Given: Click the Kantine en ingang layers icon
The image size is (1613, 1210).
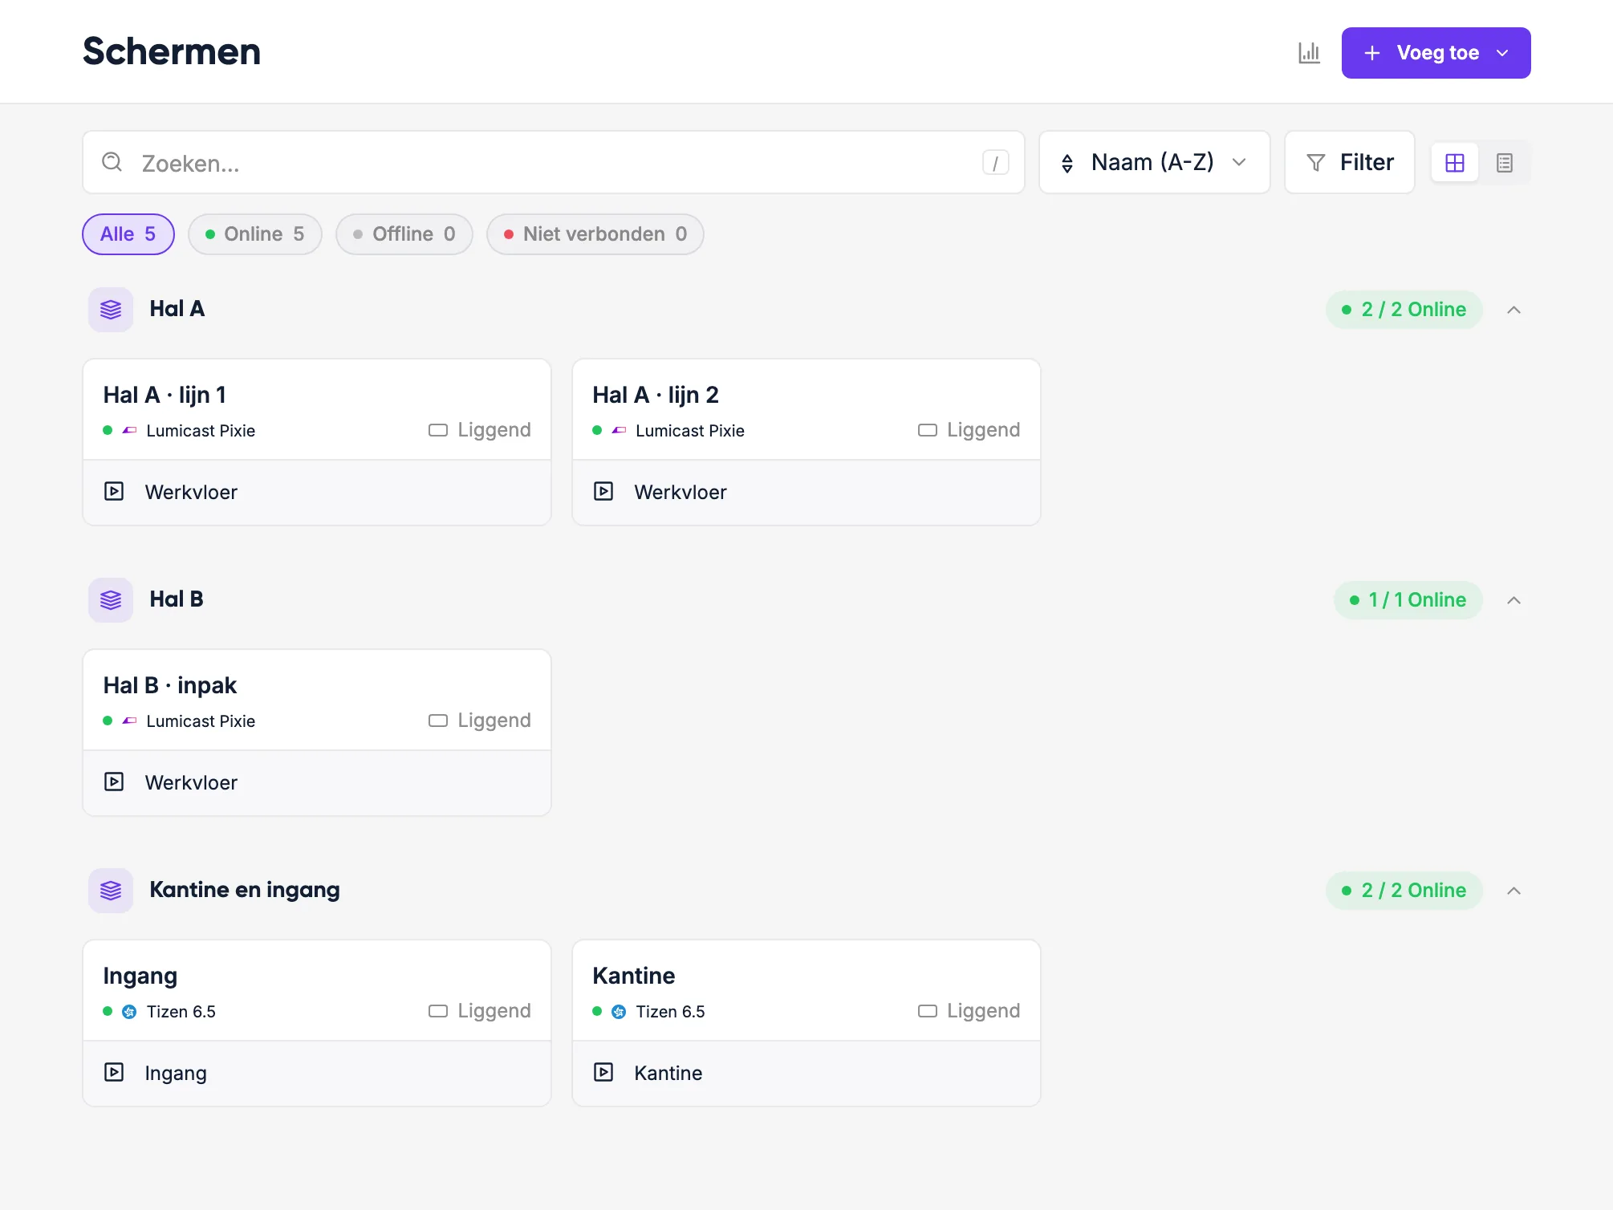Looking at the screenshot, I should [111, 891].
